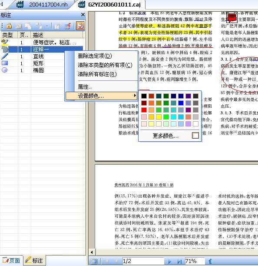The width and height of the screenshot is (258, 266).
Task: Click the blue up arrow beside zoom field
Action: click(x=210, y=261)
